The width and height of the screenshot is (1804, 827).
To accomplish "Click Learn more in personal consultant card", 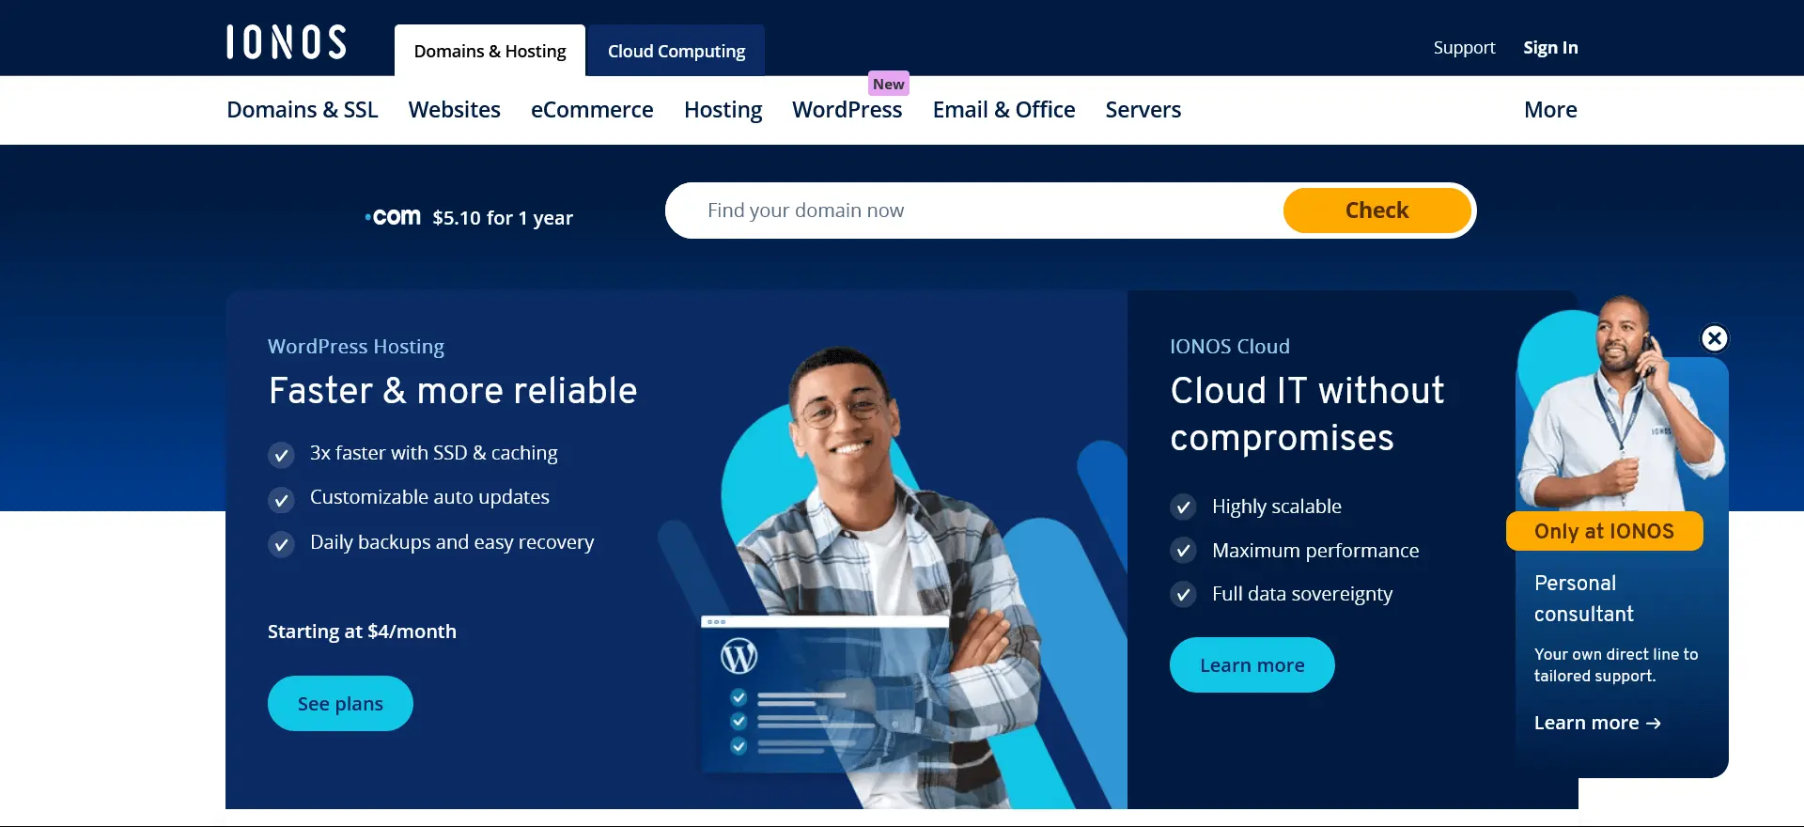I will pyautogui.click(x=1597, y=723).
